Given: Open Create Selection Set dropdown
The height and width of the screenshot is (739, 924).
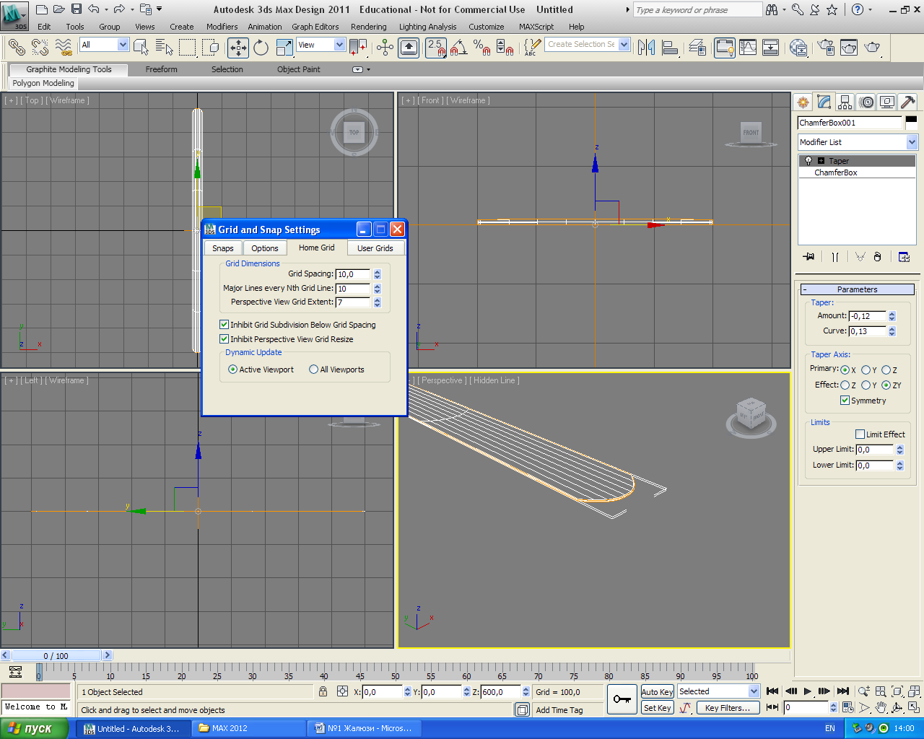Looking at the screenshot, I should point(588,44).
